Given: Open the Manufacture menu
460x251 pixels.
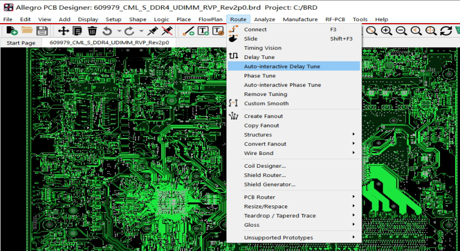Looking at the screenshot, I should 300,19.
